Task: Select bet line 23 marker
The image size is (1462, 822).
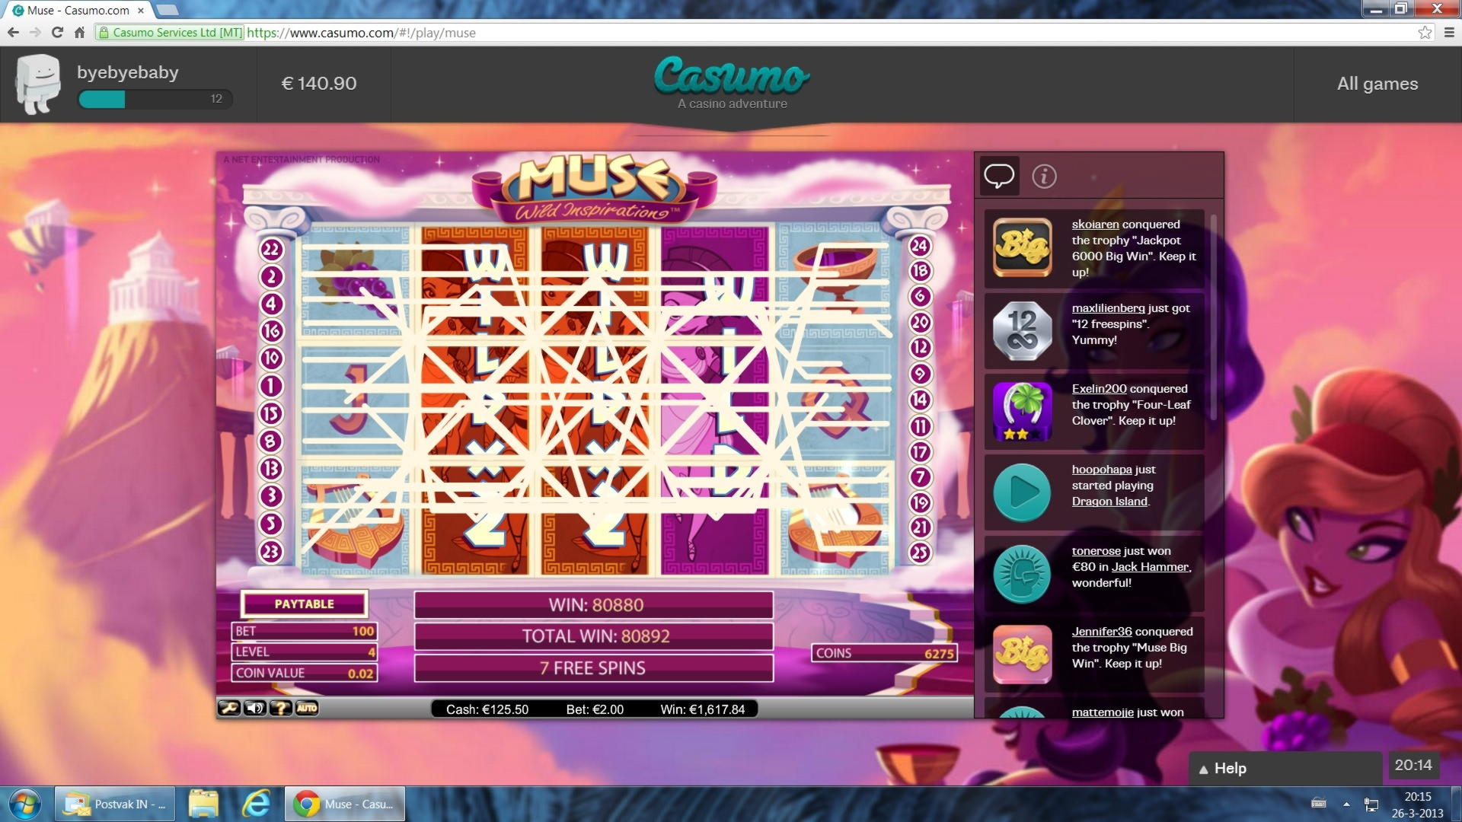Action: coord(271,552)
